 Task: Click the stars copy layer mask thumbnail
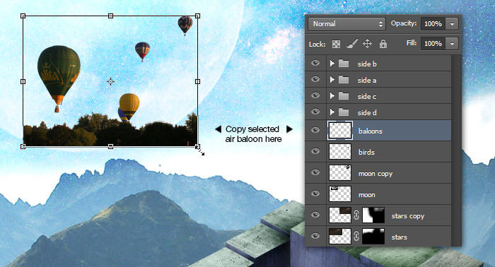(x=373, y=215)
